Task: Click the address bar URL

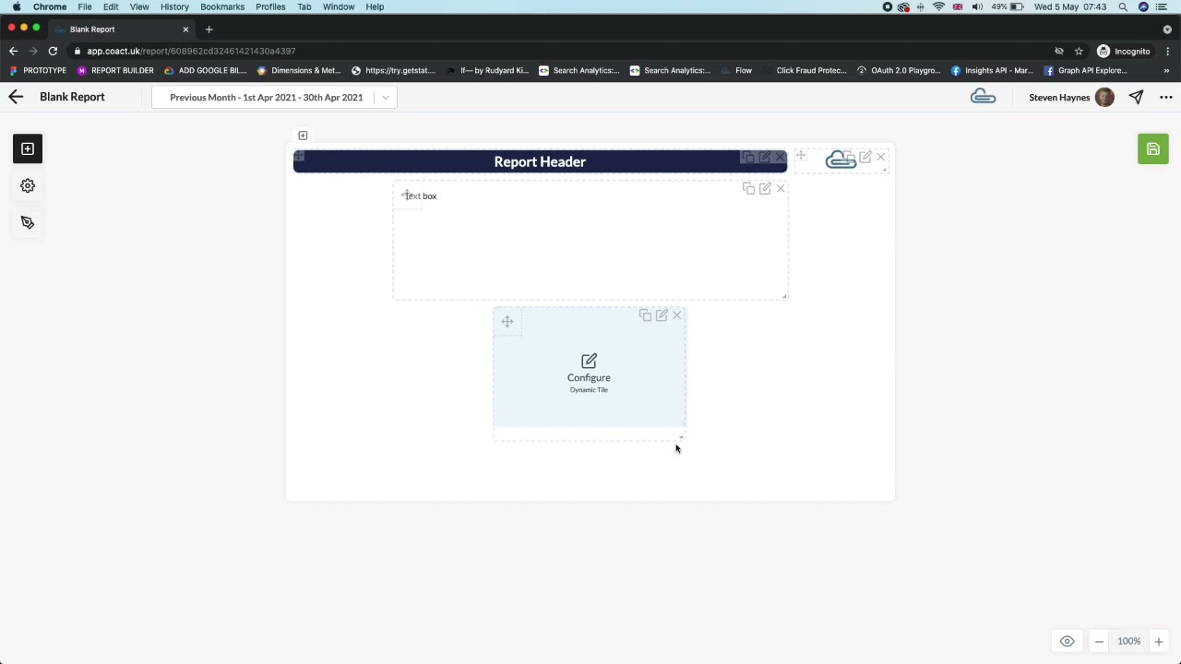Action: [x=191, y=52]
